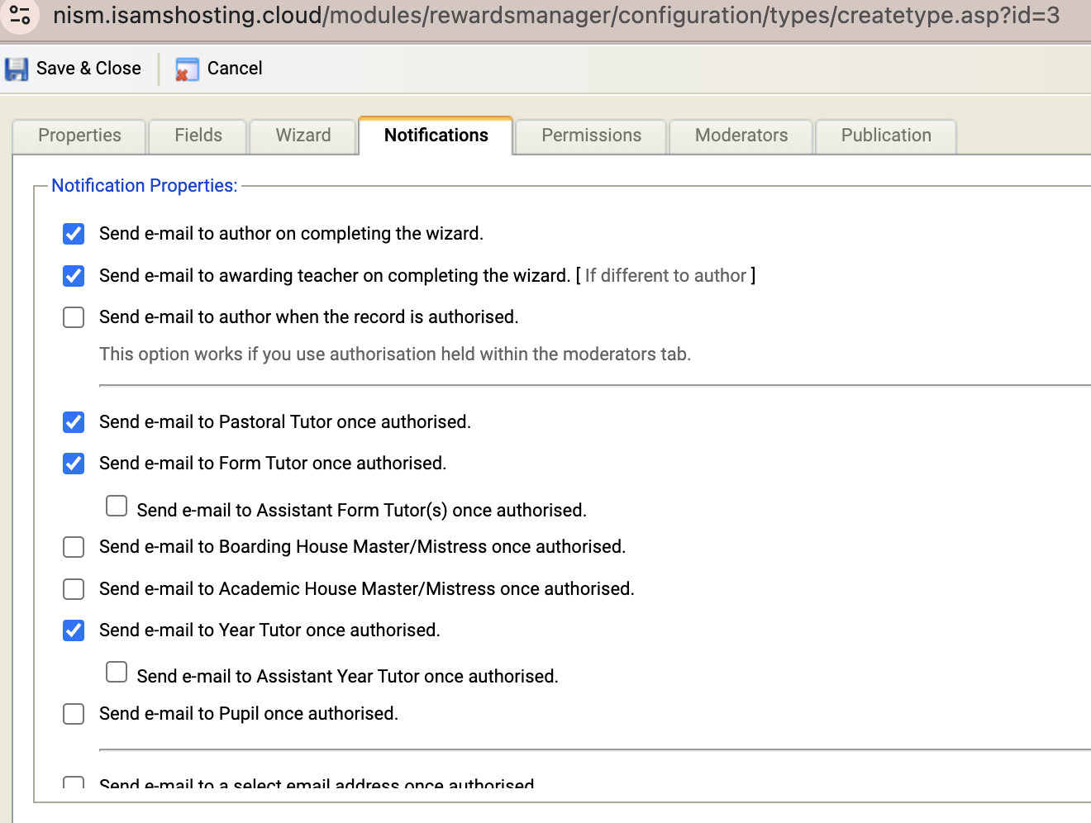This screenshot has height=823, width=1091.
Task: Click the Cancel icon with red X
Action: click(x=187, y=69)
